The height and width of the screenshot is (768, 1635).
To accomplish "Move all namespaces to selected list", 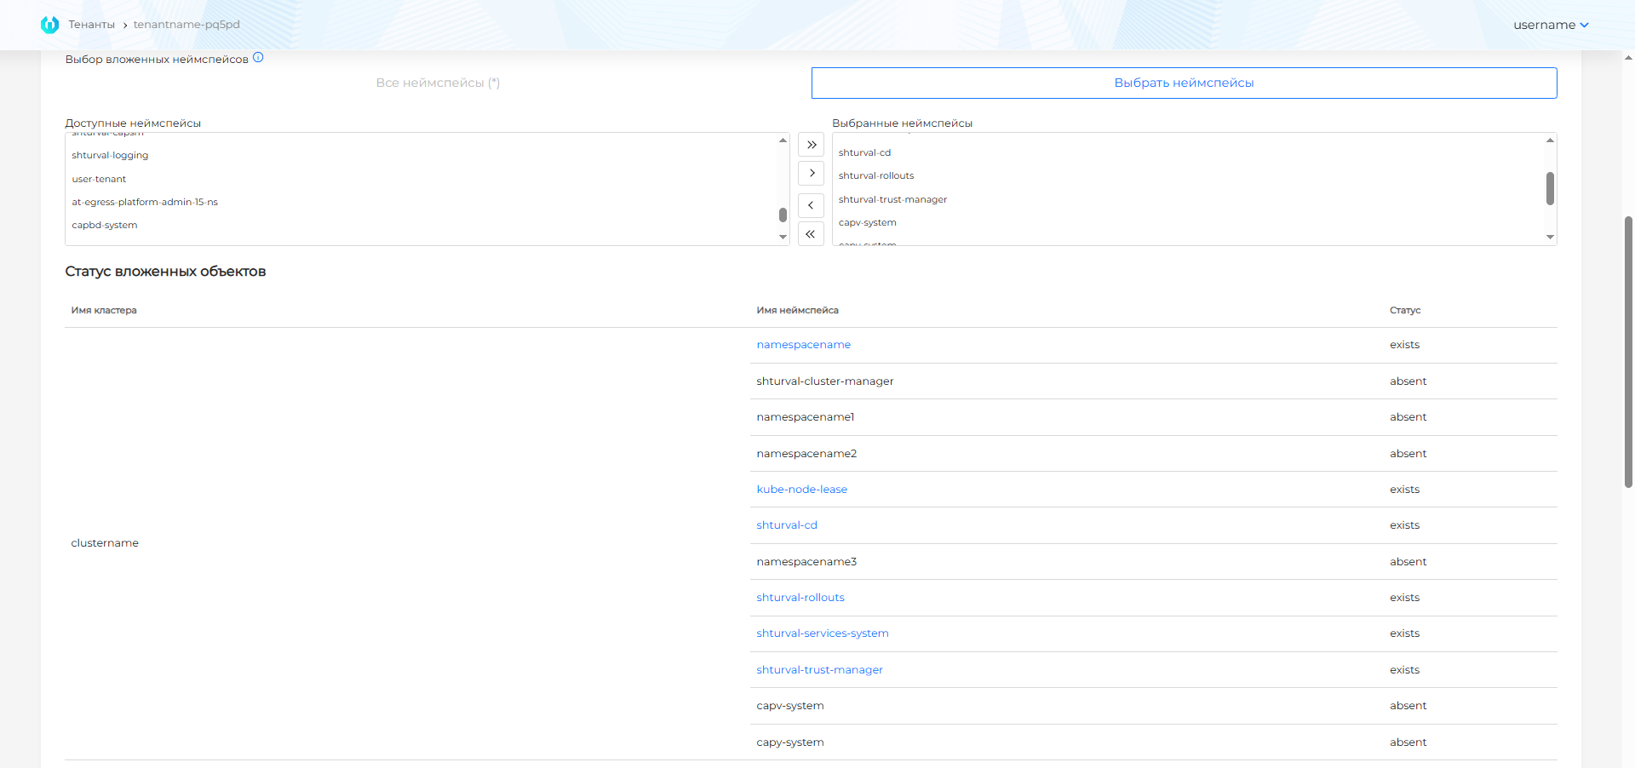I will [811, 145].
